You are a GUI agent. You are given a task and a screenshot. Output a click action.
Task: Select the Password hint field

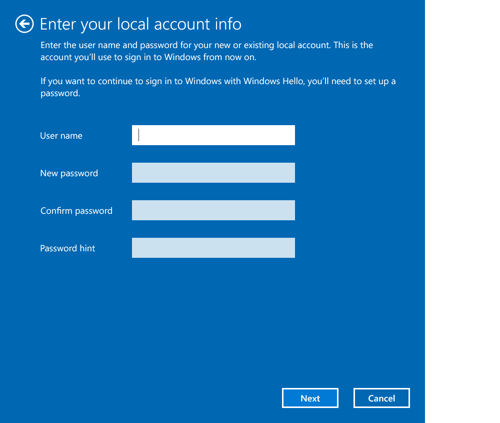coord(213,248)
